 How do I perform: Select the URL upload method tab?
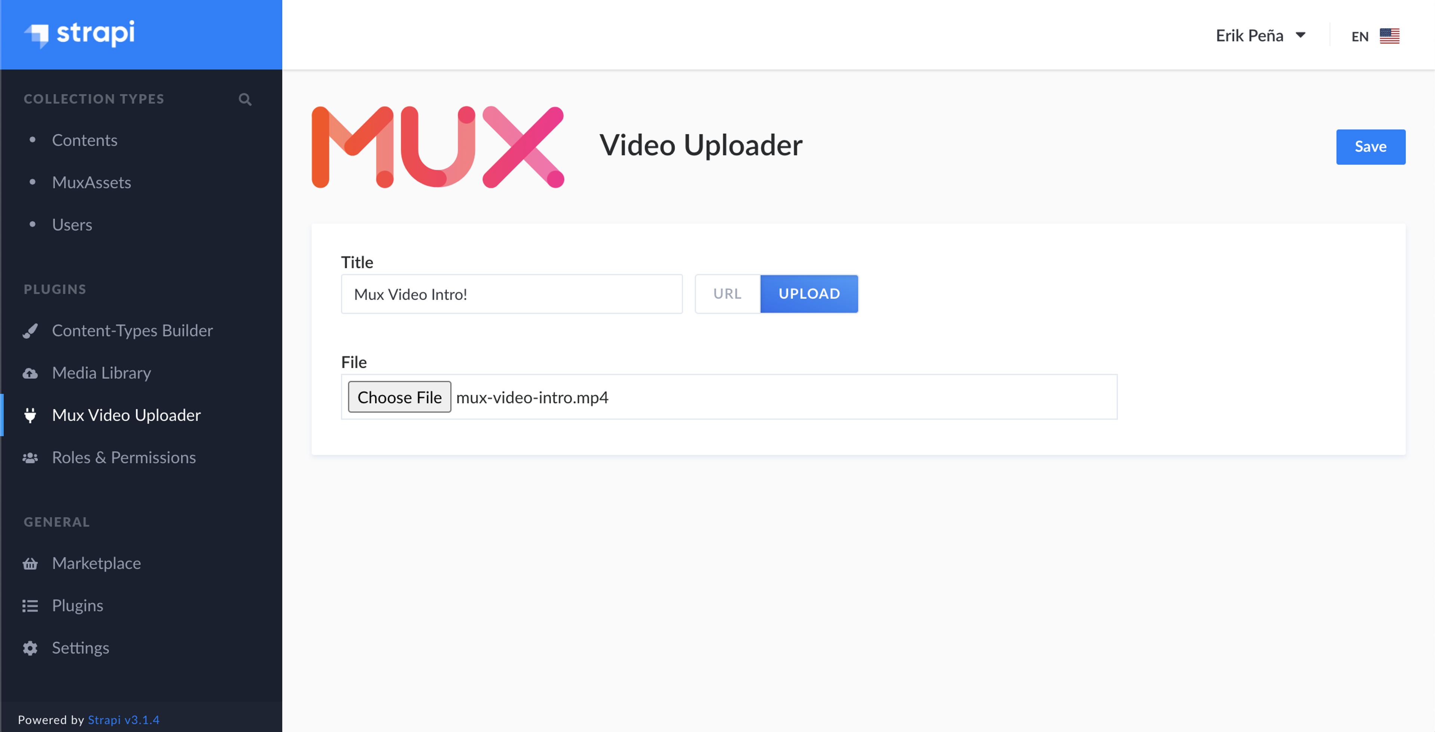[x=727, y=293]
